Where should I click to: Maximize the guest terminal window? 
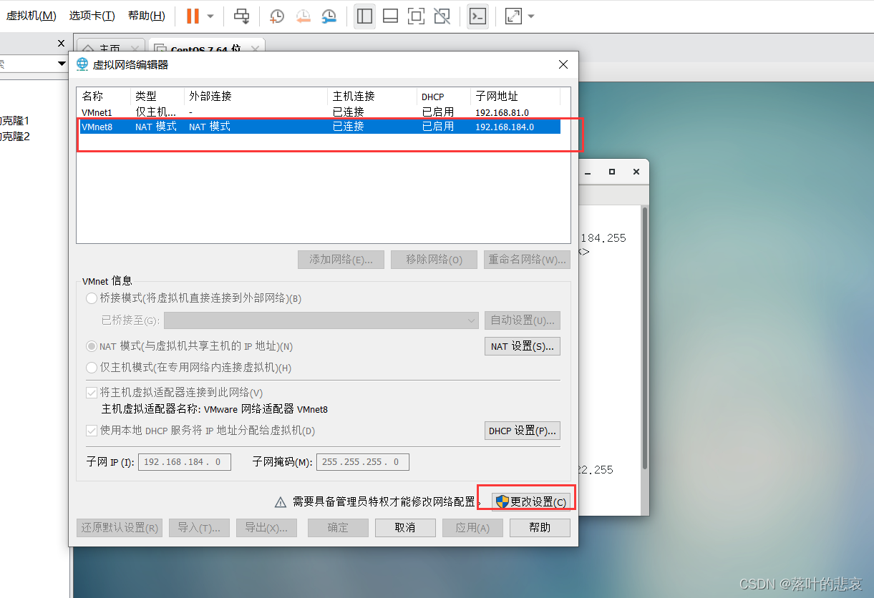(612, 172)
